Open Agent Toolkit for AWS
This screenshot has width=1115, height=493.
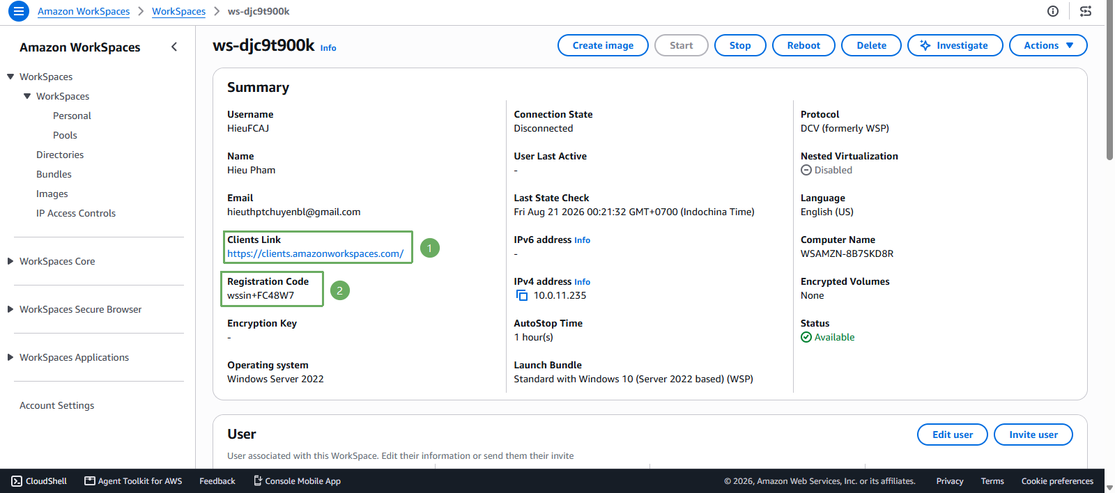point(133,481)
